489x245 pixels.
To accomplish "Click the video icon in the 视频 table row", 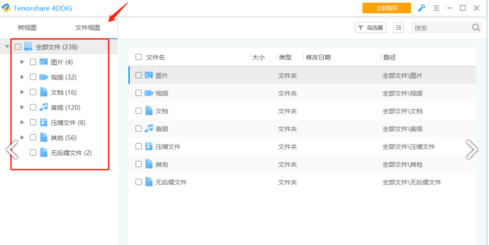I will 149,93.
